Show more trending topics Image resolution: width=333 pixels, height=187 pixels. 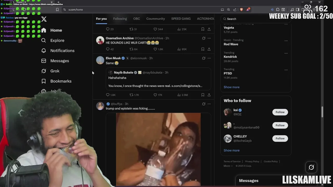[232, 87]
